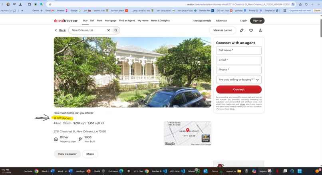Screen dimensions: 322x175
Task: Click the share upload icon
Action: [x=260, y=30]
